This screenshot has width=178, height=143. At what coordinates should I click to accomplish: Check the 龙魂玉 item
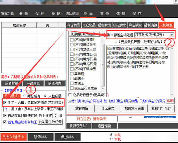(71, 83)
